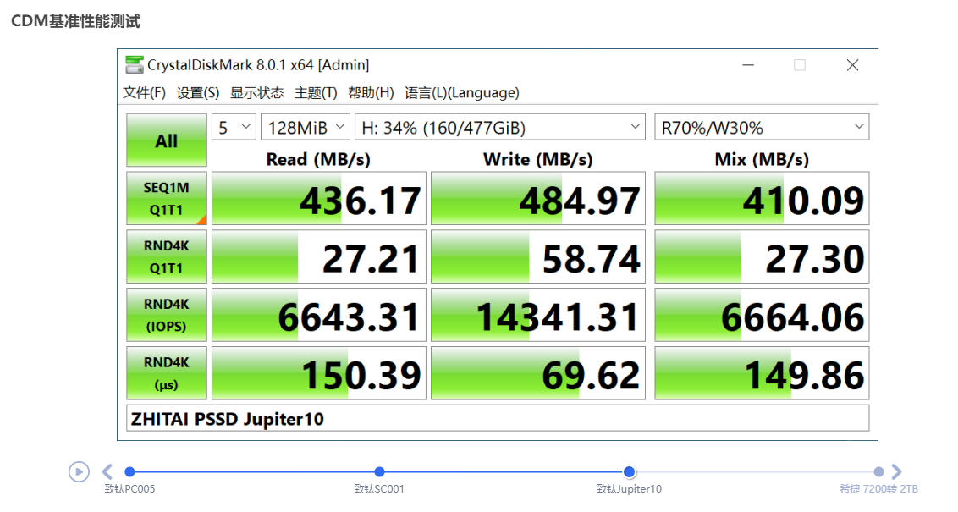This screenshot has width=958, height=512.
Task: Open the drive dropdown showing H: 34%
Action: pyautogui.click(x=500, y=127)
